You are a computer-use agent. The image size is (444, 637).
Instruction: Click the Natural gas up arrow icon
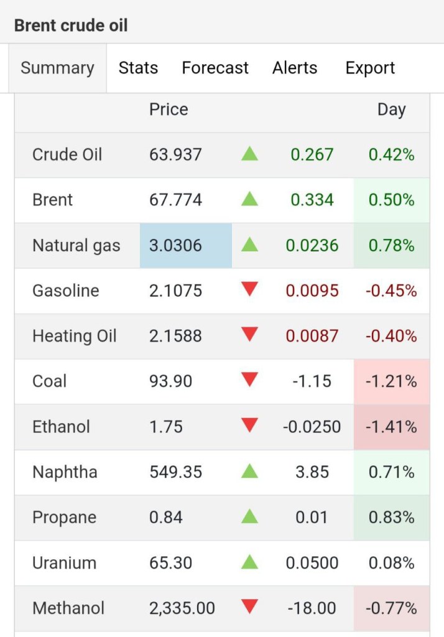pyautogui.click(x=249, y=245)
